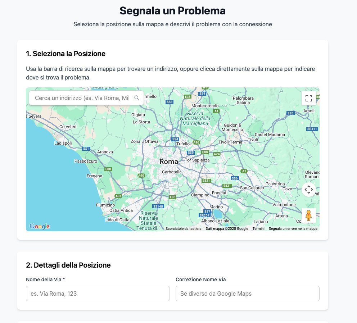Focus the Cerca un indirizzo search field

(82, 98)
